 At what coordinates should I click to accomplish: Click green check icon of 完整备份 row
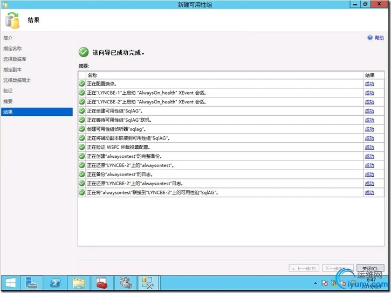coord(82,156)
